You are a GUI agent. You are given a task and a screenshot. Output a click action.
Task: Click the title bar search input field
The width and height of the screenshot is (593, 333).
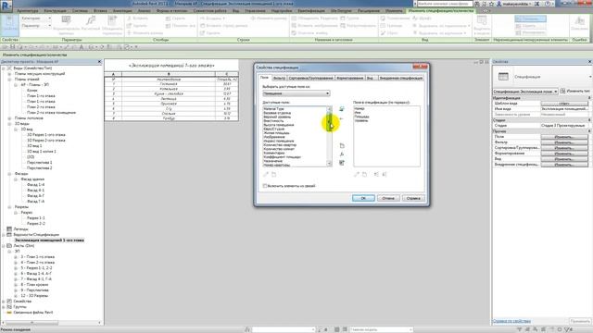point(445,4)
